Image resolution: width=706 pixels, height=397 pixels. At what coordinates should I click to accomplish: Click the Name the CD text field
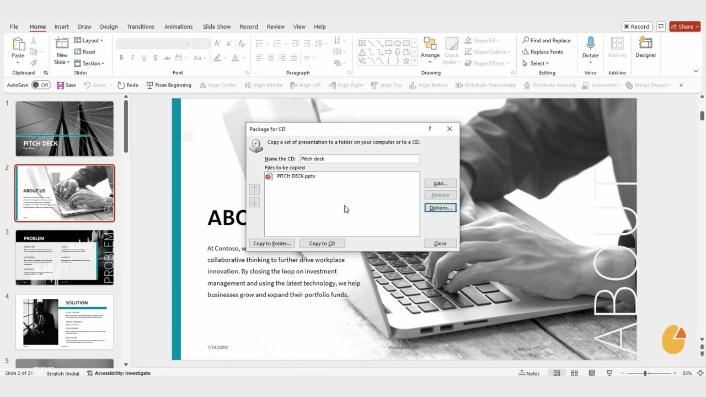pos(360,159)
